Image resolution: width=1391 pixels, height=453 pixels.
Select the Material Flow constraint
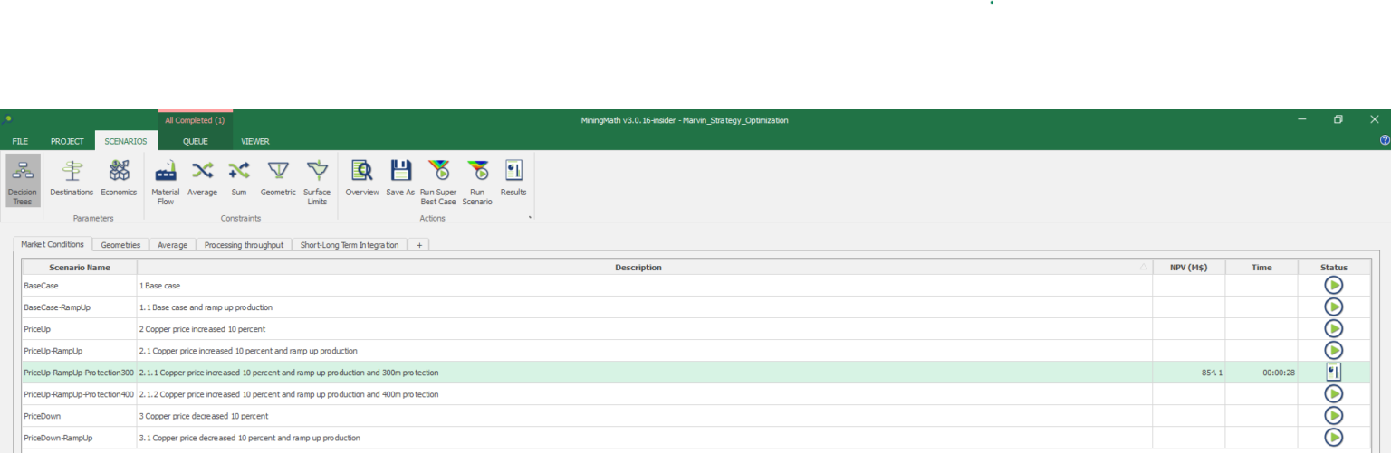[x=166, y=181]
